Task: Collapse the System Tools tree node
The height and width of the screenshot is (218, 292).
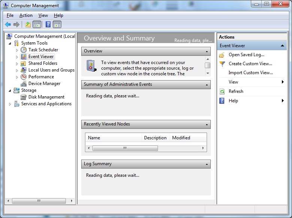Action: [x=10, y=43]
